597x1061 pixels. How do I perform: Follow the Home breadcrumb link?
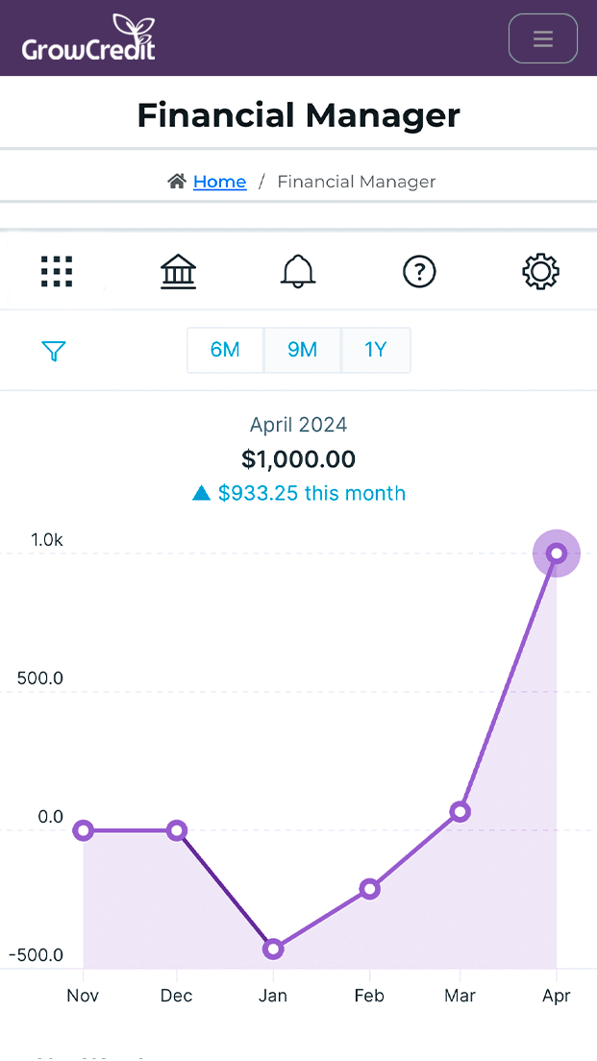click(220, 182)
